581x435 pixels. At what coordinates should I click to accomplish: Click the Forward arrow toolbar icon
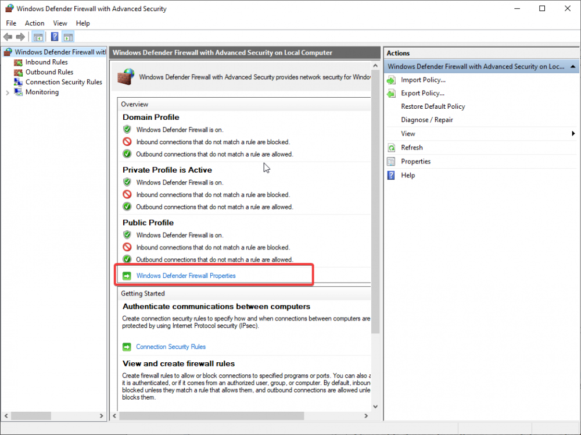coord(21,37)
